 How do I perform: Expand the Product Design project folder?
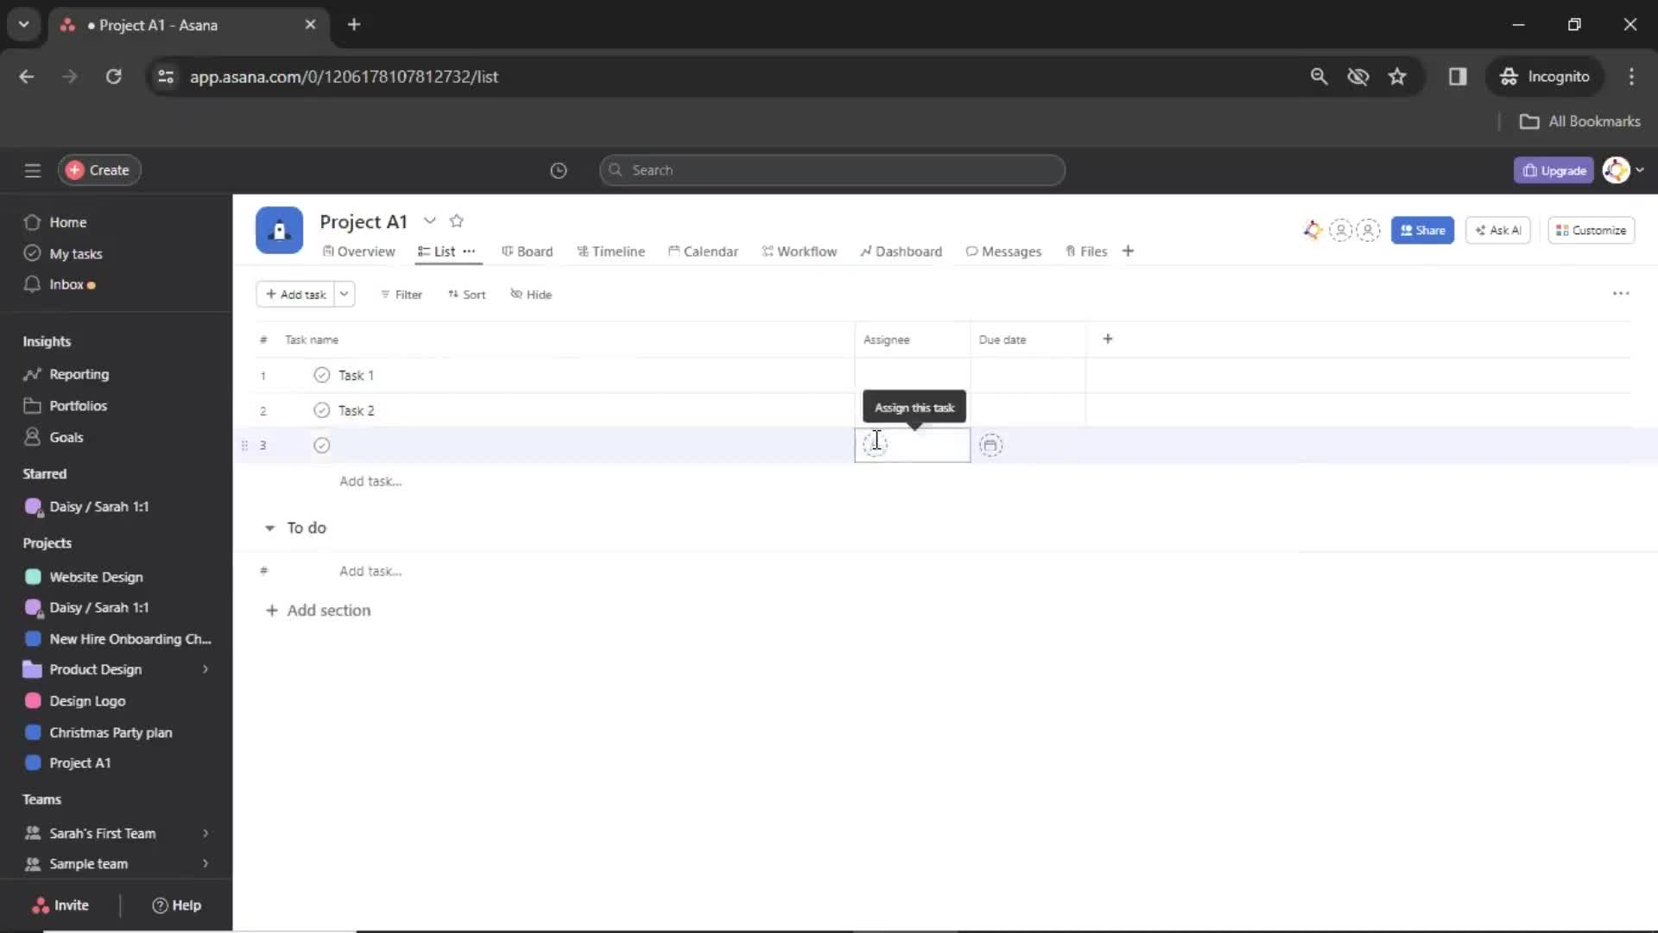pos(205,669)
